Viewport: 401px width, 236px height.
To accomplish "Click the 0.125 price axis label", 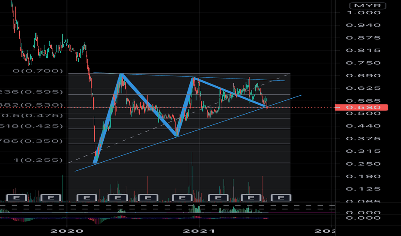I will coord(364,189).
